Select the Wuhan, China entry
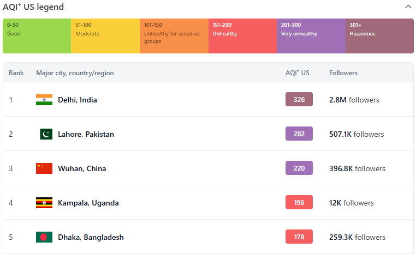Viewport: 416px width, 254px height. (x=82, y=168)
